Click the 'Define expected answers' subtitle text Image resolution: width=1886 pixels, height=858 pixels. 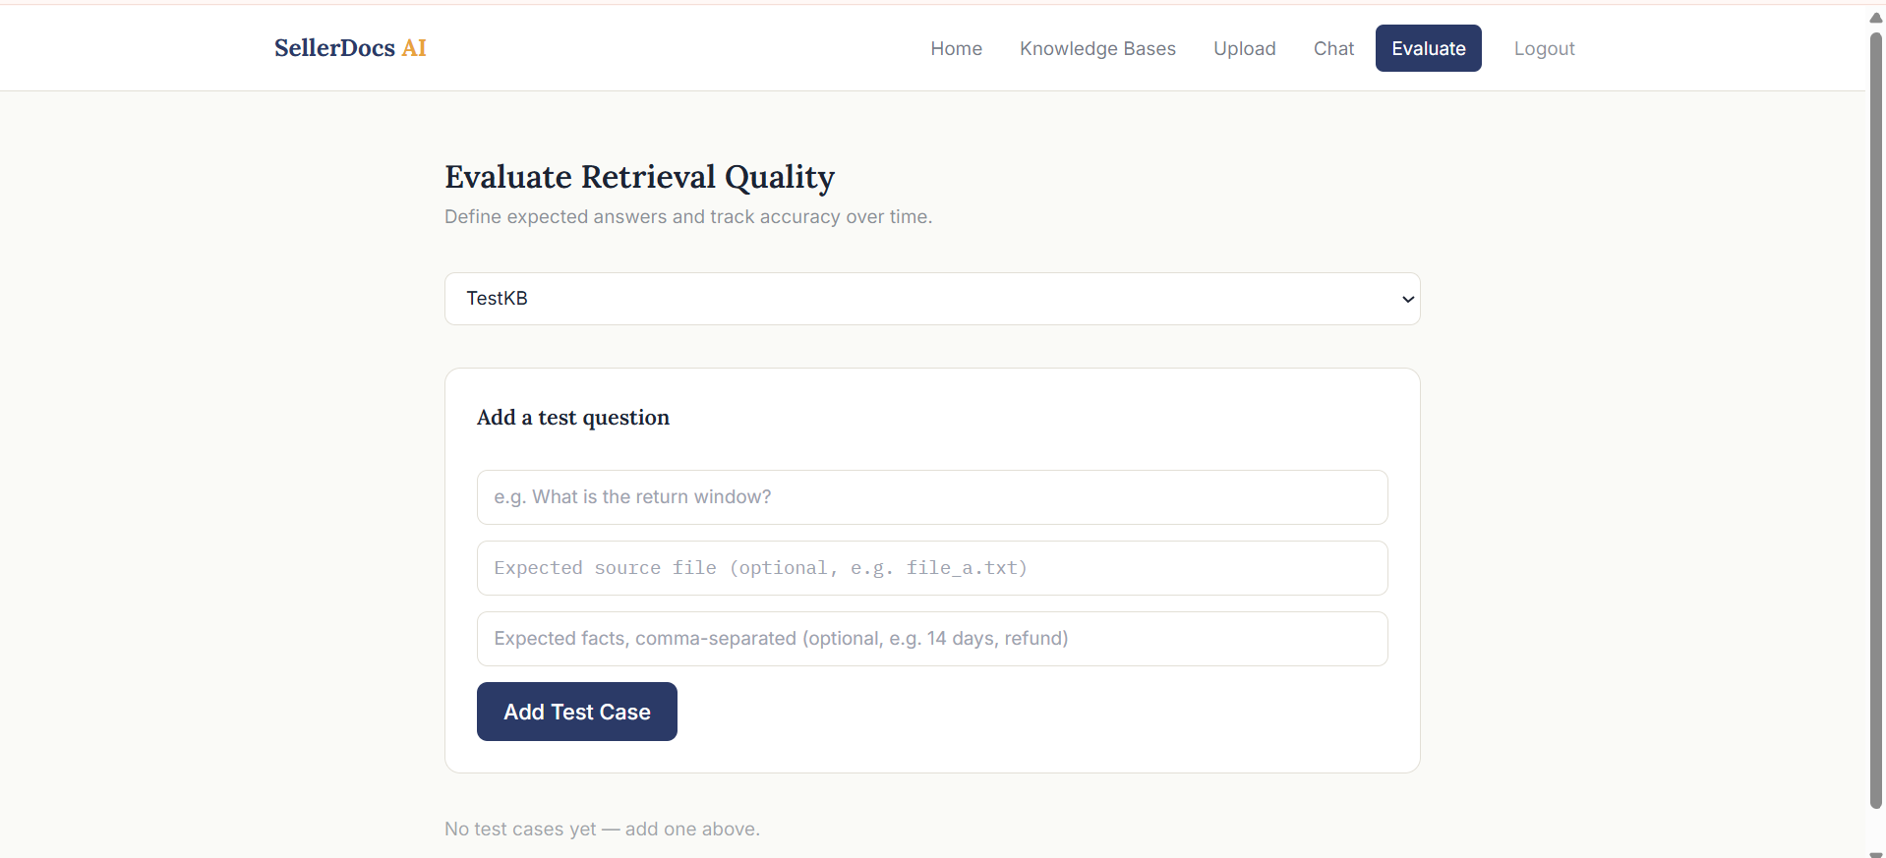688,216
